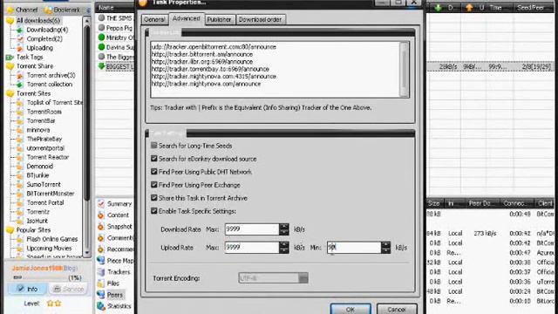Open the Trackers panel icon

(x=101, y=272)
